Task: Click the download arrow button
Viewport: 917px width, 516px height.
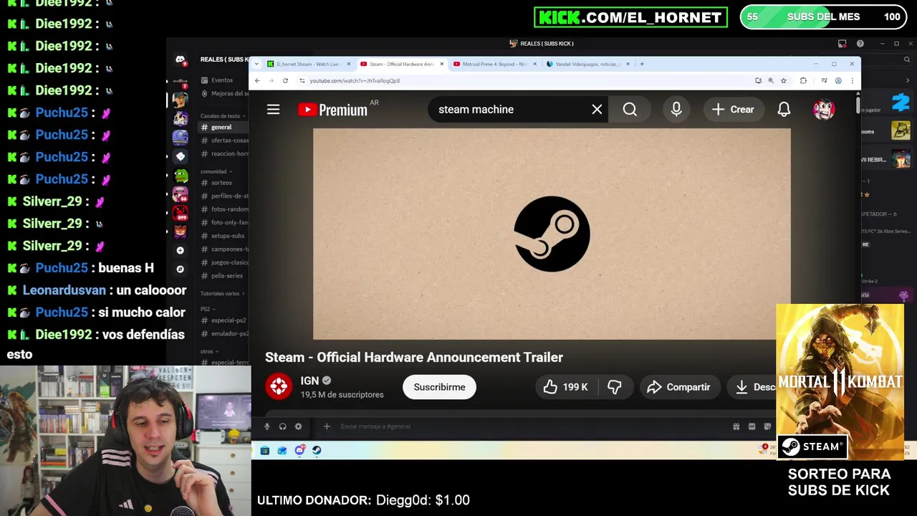Action: (752, 387)
